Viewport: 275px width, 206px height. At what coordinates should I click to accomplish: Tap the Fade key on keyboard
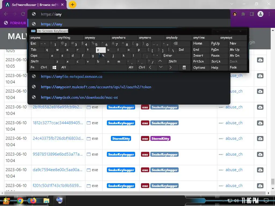pyautogui.click(x=237, y=67)
